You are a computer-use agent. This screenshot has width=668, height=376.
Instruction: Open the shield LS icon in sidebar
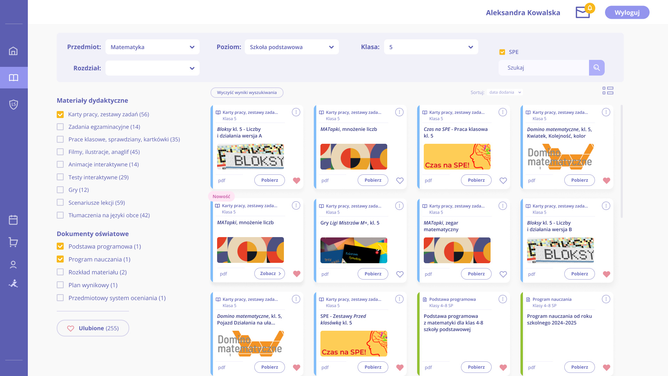(13, 104)
